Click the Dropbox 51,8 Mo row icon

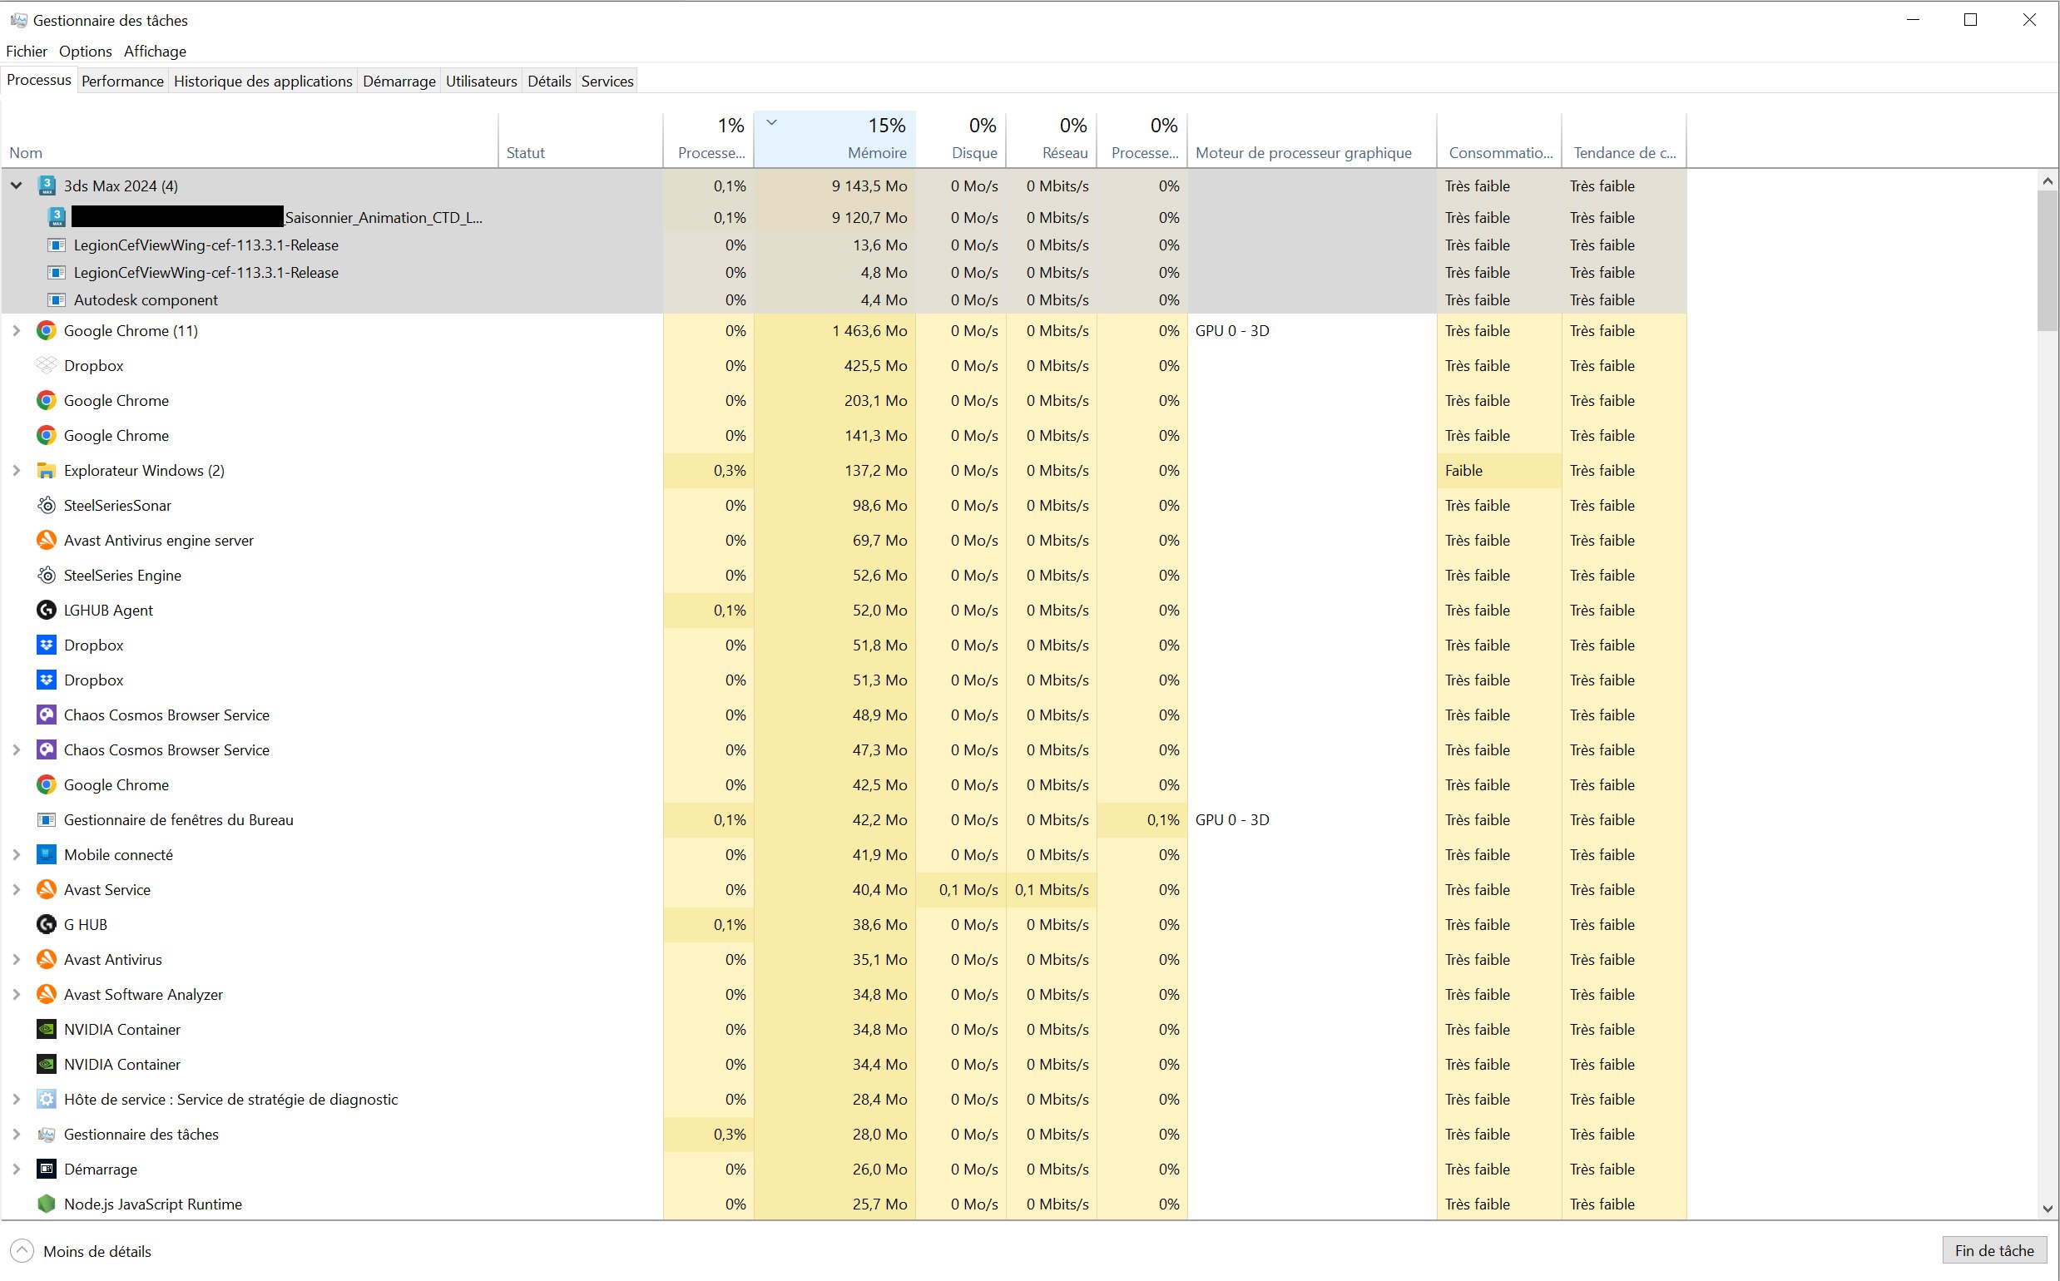point(47,645)
